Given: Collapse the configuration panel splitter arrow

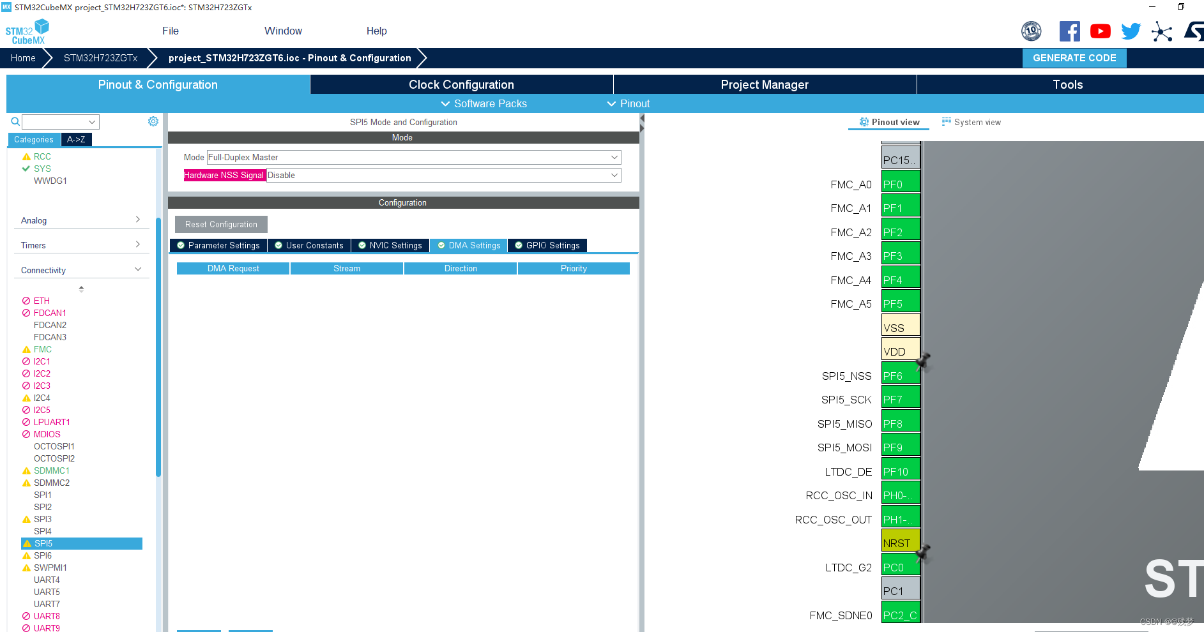Looking at the screenshot, I should click(642, 119).
